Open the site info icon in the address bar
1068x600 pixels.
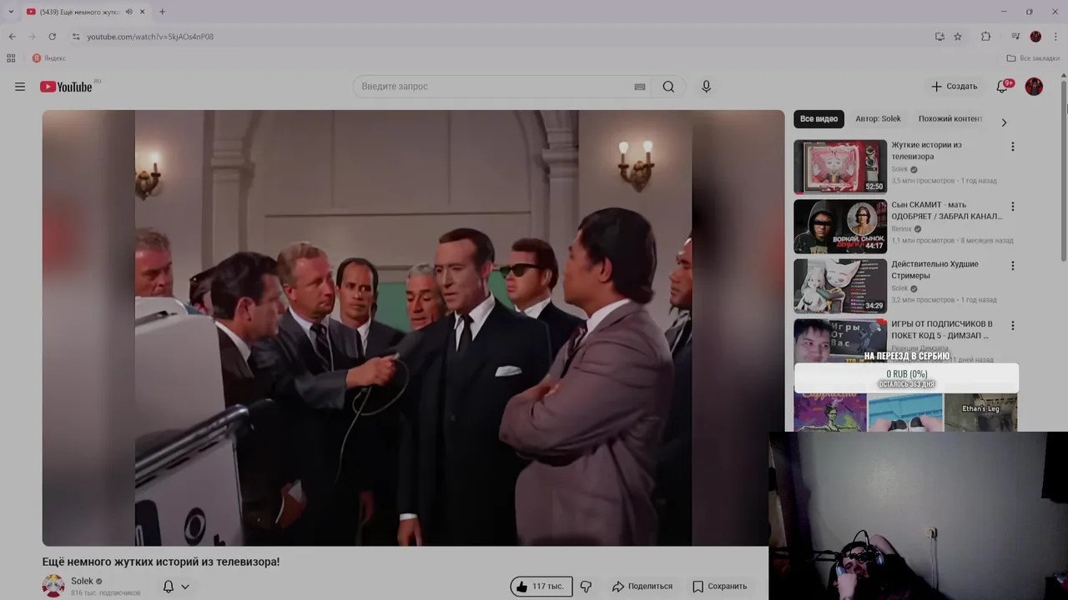point(76,37)
